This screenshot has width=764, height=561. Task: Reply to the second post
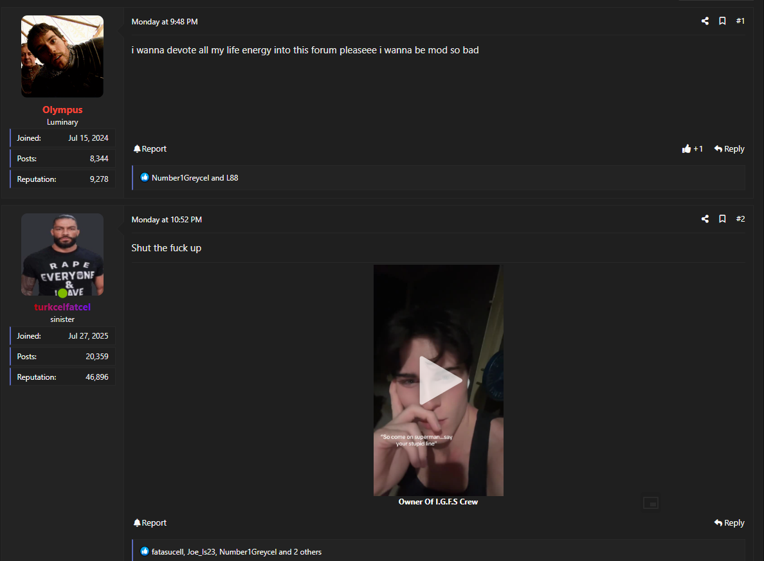729,523
